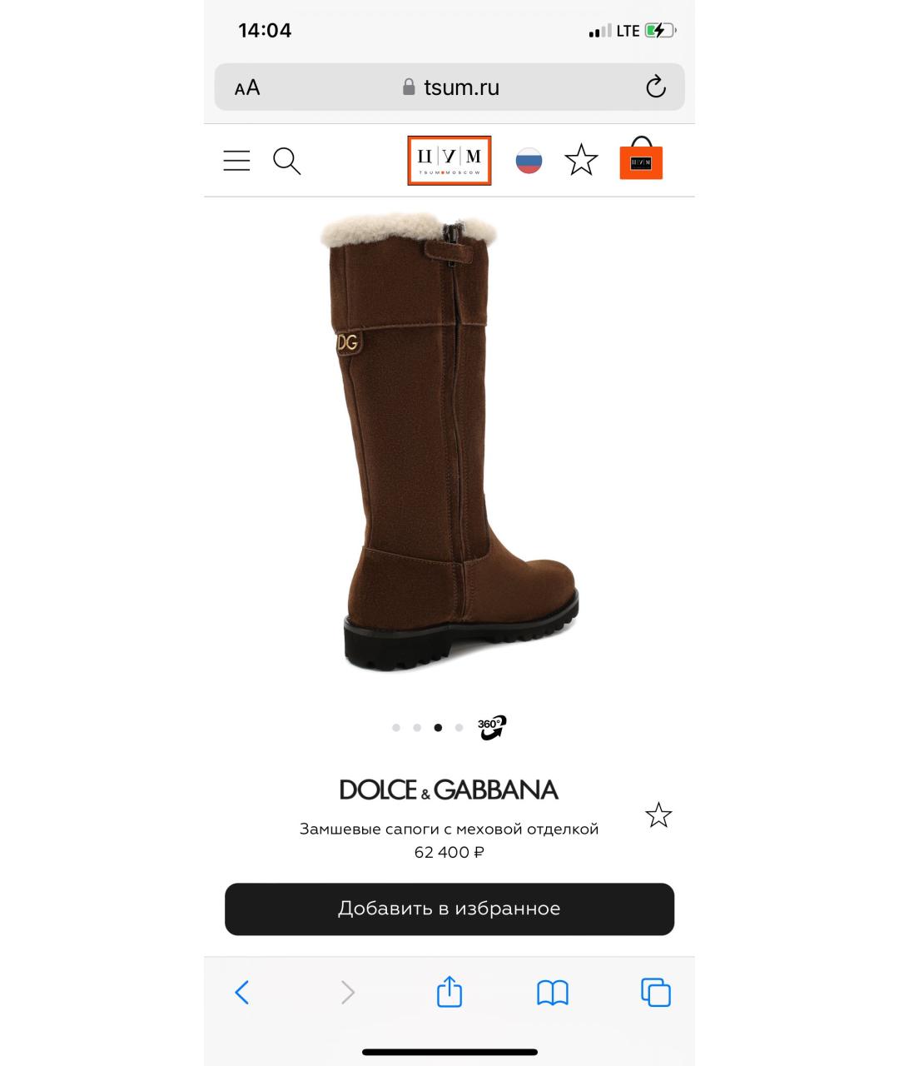
Task: Reload the tsum.ru page
Action: pyautogui.click(x=656, y=87)
